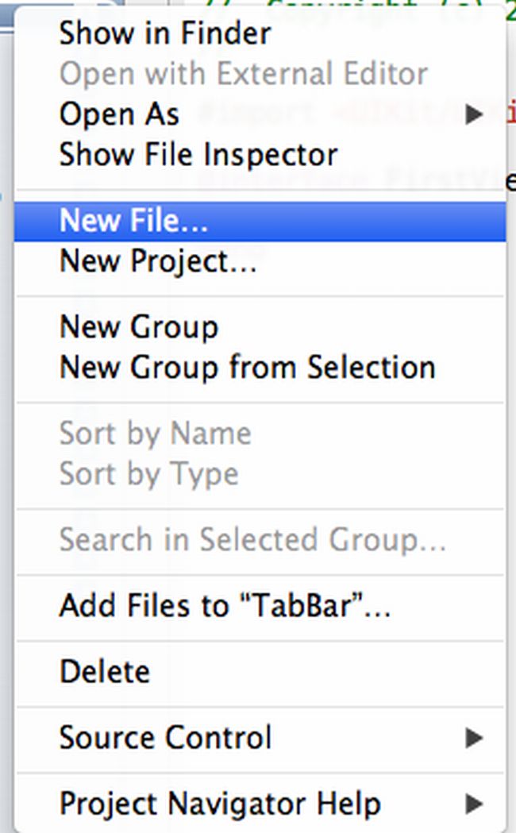
Task: Choose Delete from the context menu
Action: click(x=104, y=672)
